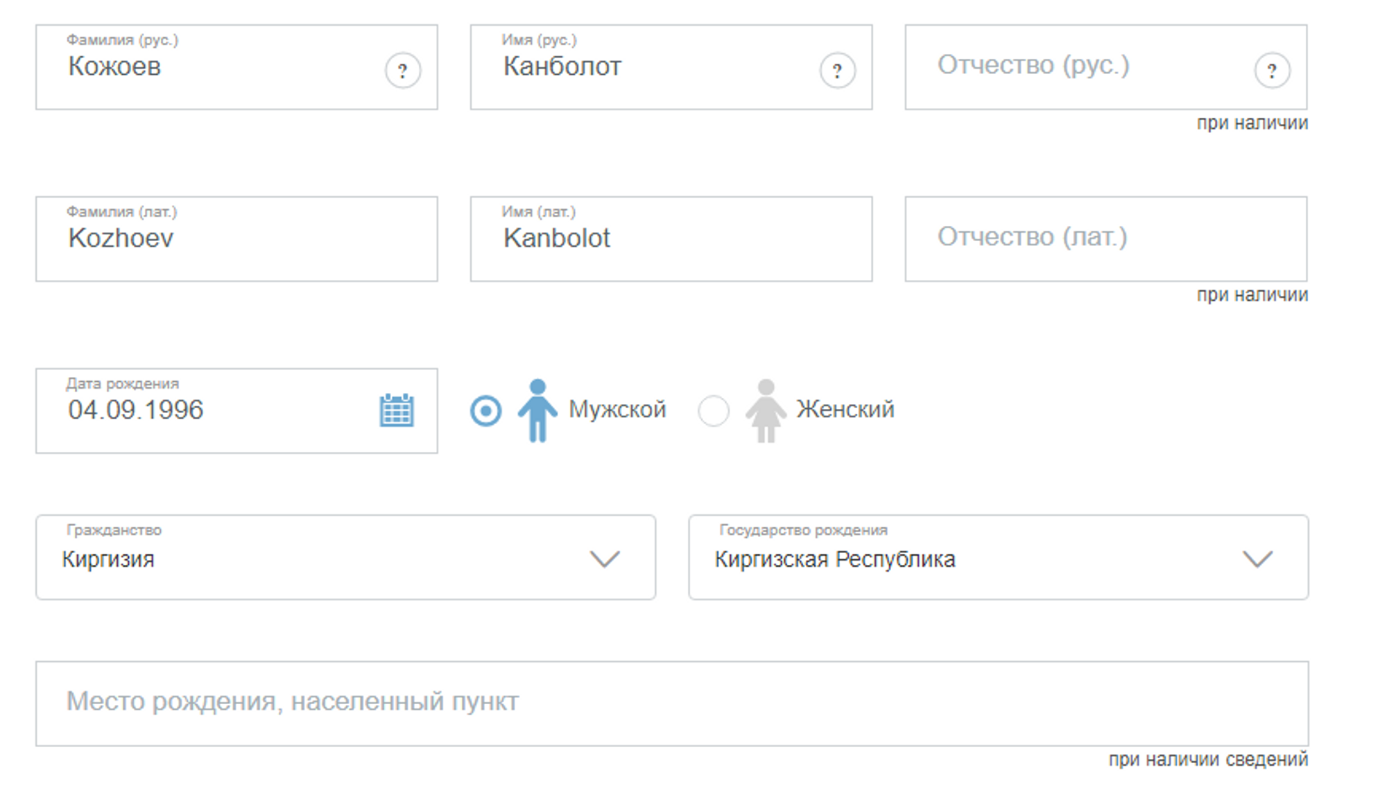1387x788 pixels.
Task: Click help icon for Отчество (рус.) field
Action: 1272,70
